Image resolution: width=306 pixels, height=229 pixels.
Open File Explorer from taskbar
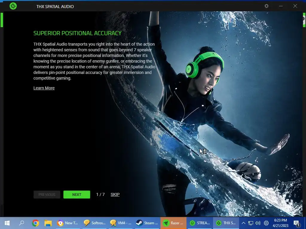click(48, 223)
